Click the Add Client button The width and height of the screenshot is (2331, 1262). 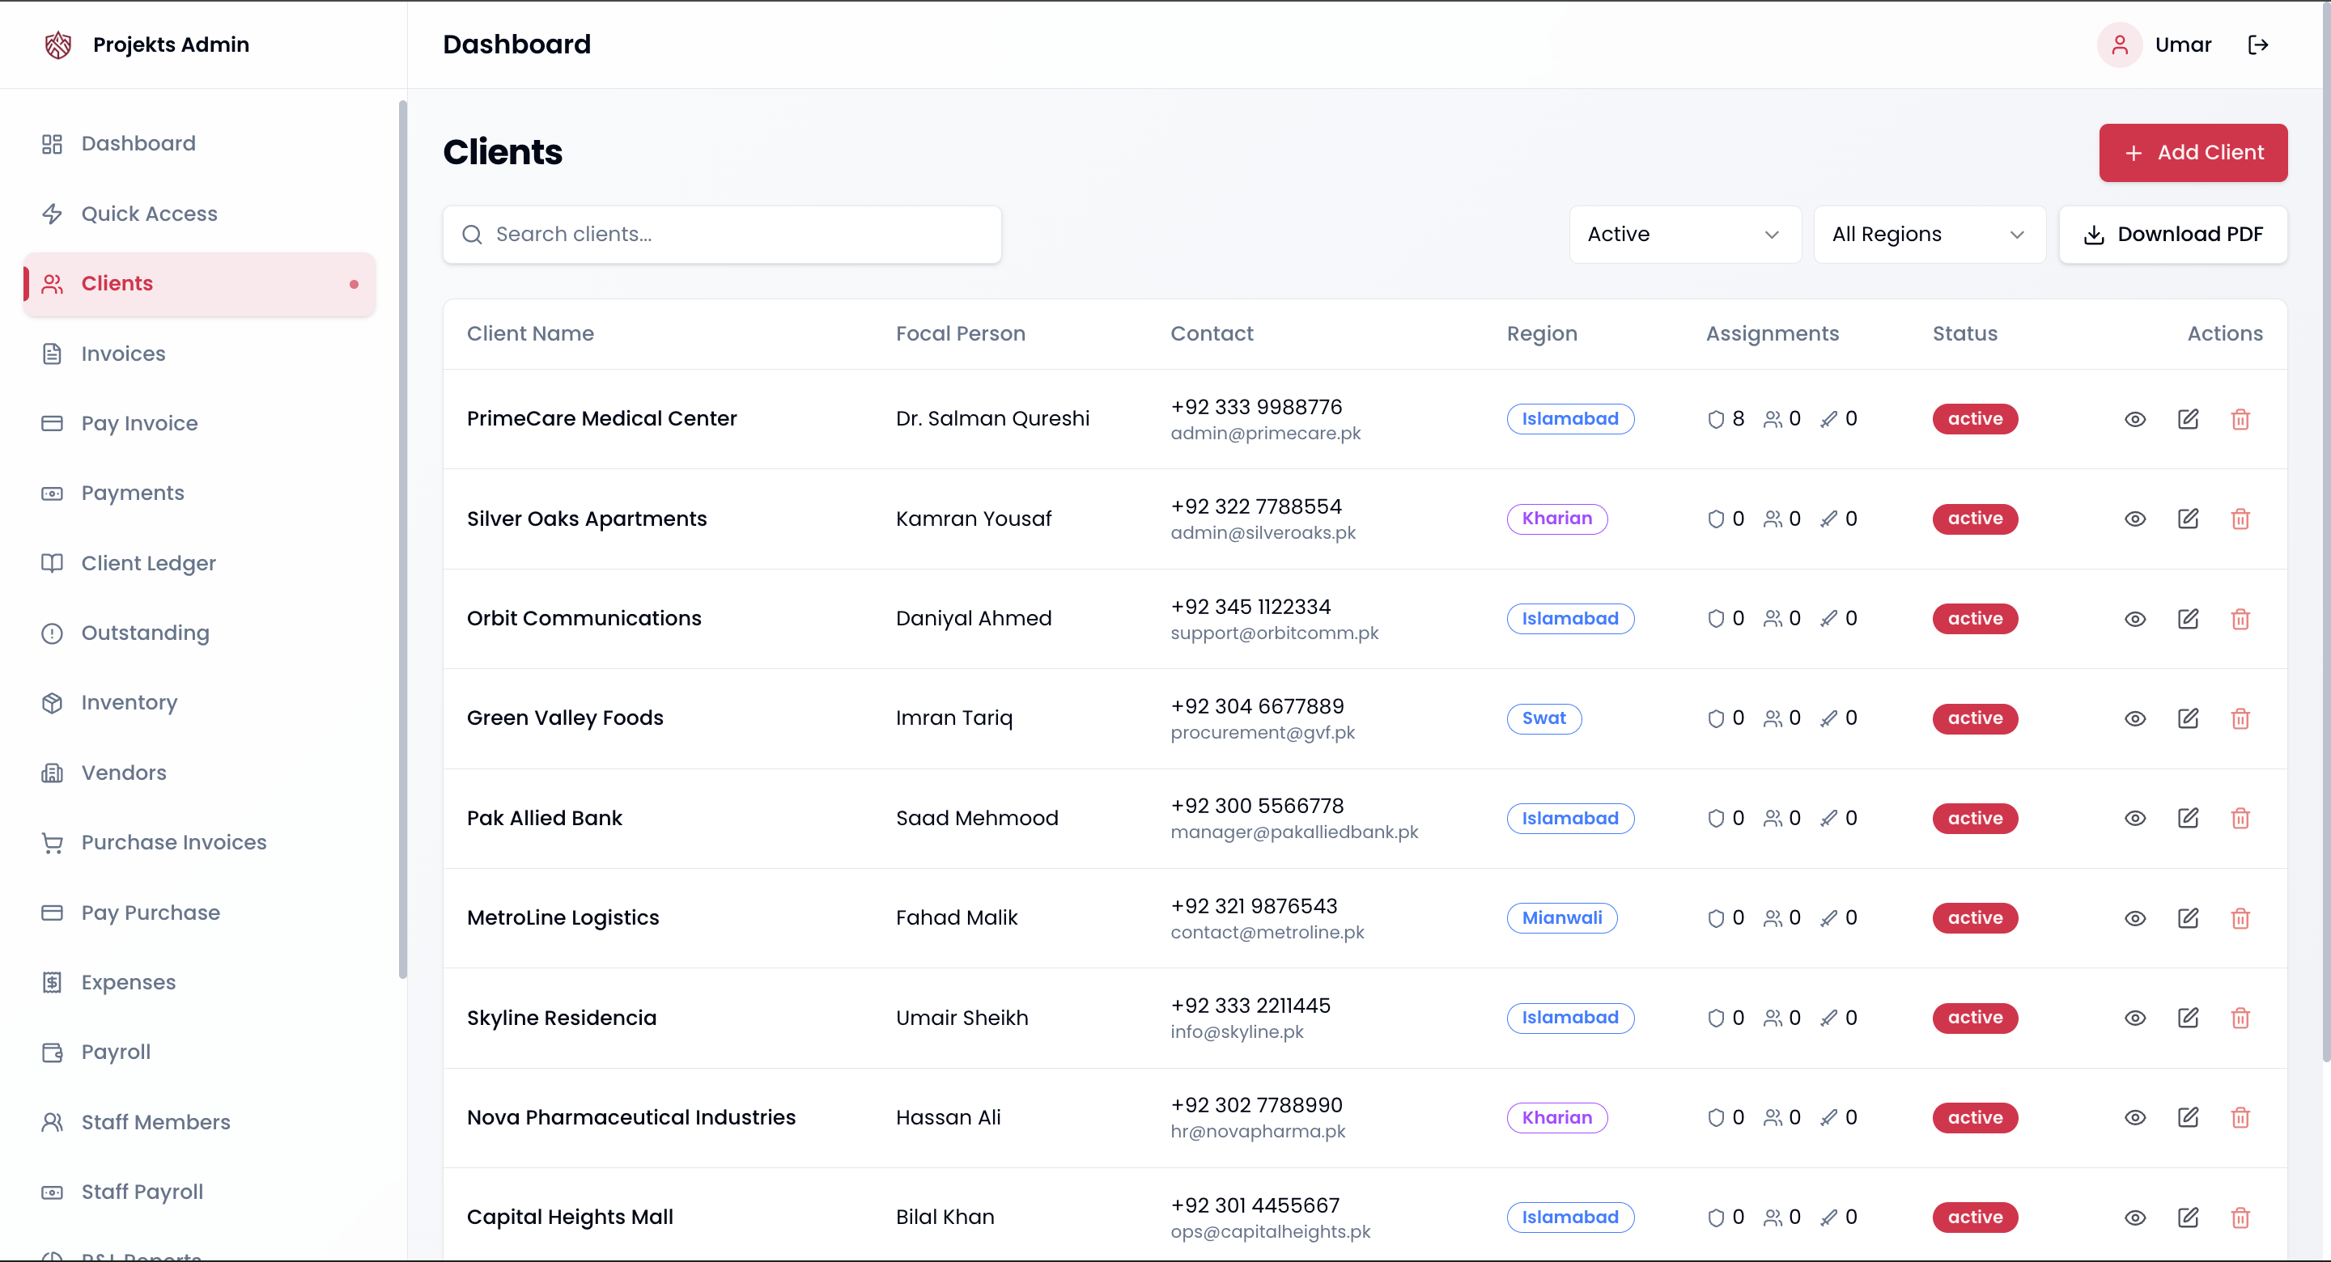pos(2193,153)
